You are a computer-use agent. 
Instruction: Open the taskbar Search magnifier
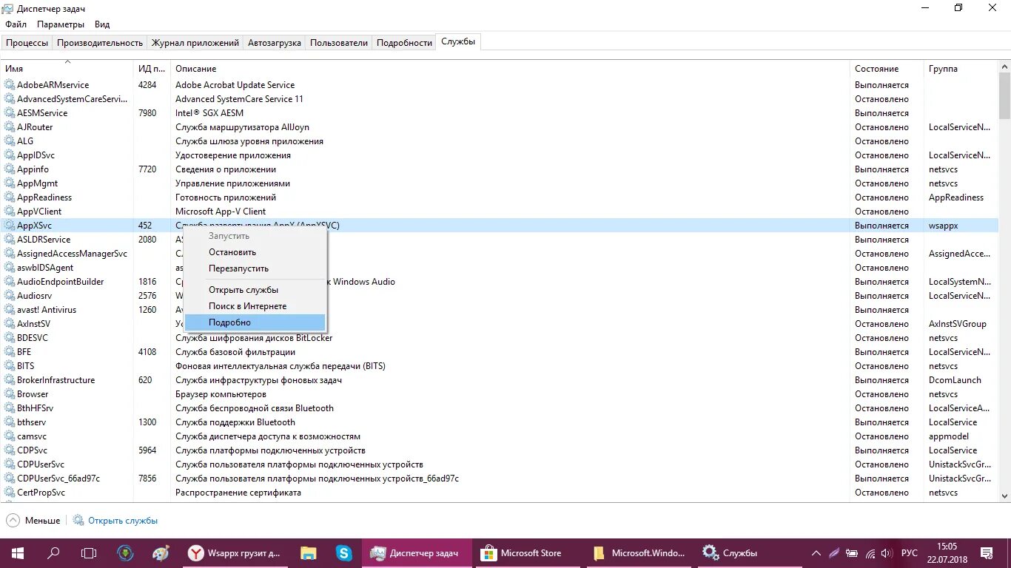[x=53, y=553]
